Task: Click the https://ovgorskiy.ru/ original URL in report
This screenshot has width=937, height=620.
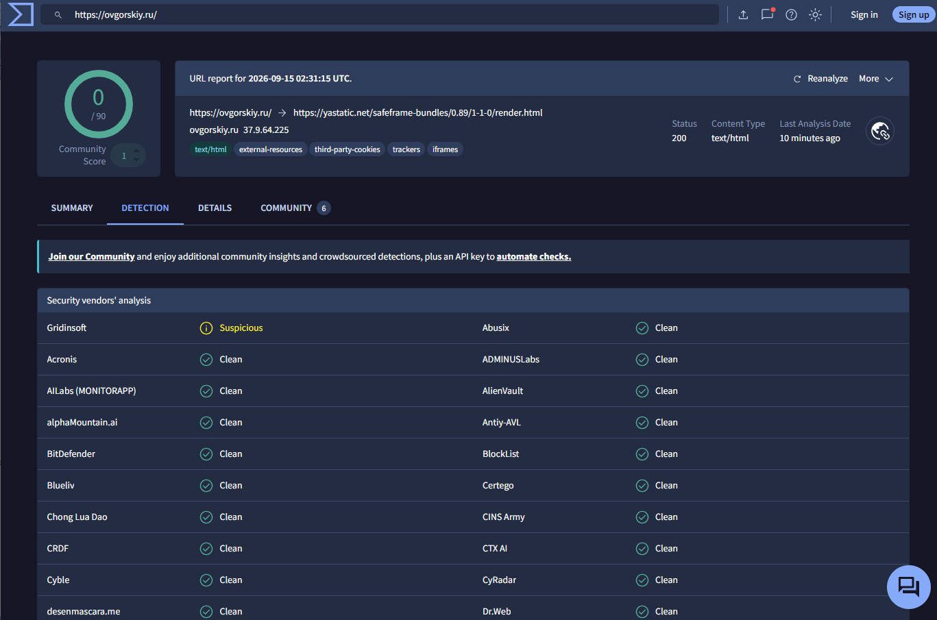Action: click(x=230, y=113)
